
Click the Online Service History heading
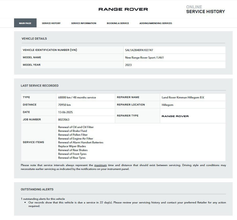pos(206,9)
